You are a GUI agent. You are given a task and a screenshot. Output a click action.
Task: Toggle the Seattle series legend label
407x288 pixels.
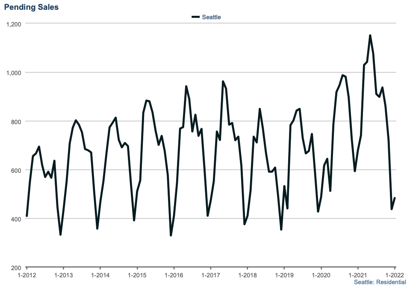tap(211, 17)
